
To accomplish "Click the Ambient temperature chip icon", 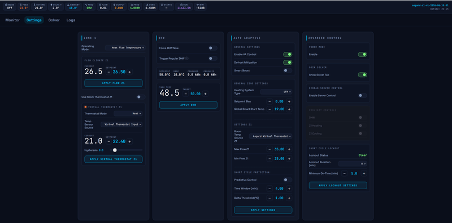I will tap(68, 5).
